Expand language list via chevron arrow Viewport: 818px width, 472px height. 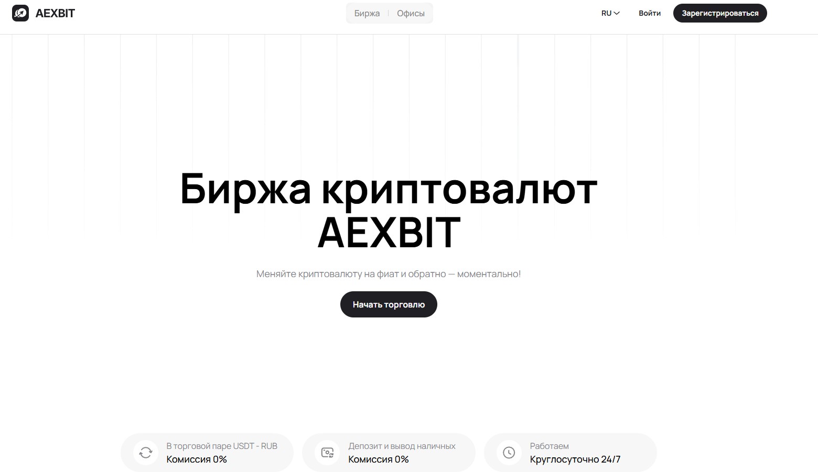pyautogui.click(x=617, y=13)
